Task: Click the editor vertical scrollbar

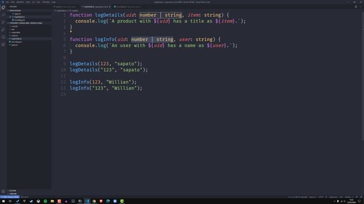Action: [x=363, y=76]
